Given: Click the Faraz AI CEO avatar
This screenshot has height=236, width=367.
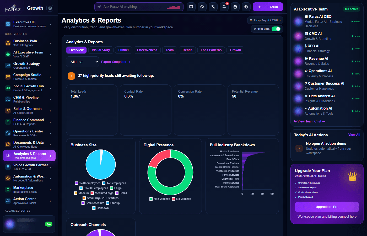Looking at the screenshot, I should coord(298,21).
